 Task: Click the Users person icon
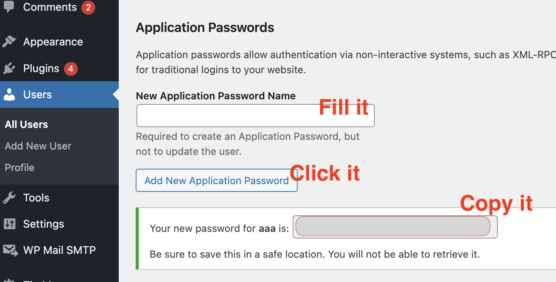(9, 95)
